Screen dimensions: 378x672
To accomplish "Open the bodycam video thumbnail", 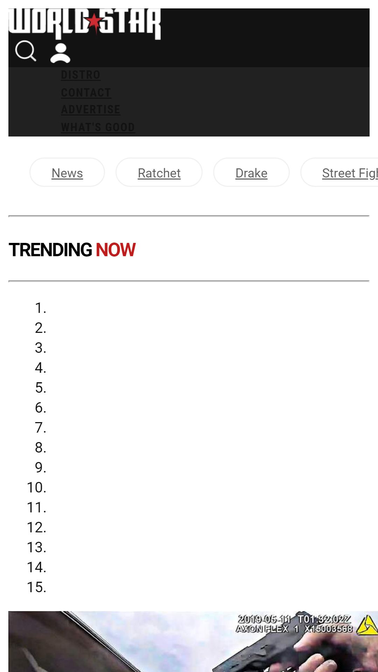I will [x=193, y=642].
